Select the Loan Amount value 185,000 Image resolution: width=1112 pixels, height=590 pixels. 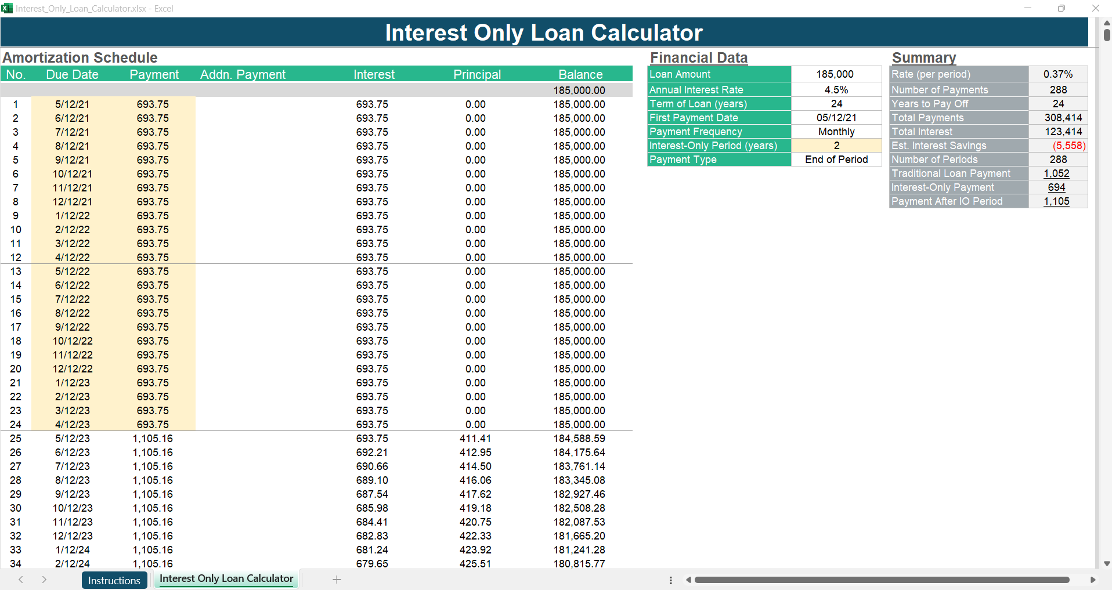(836, 74)
